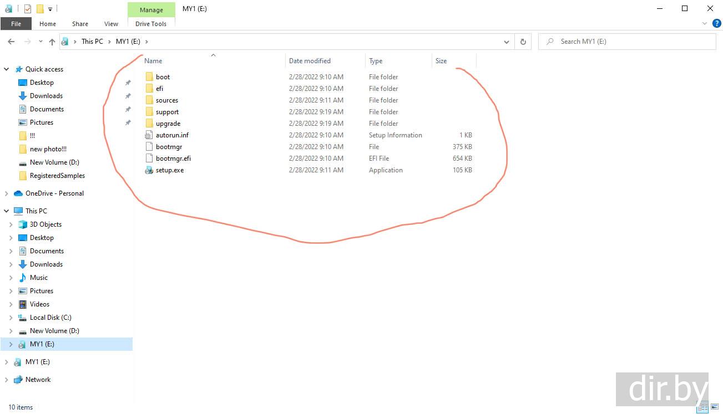Click the New folder icon in title bar

[39, 9]
